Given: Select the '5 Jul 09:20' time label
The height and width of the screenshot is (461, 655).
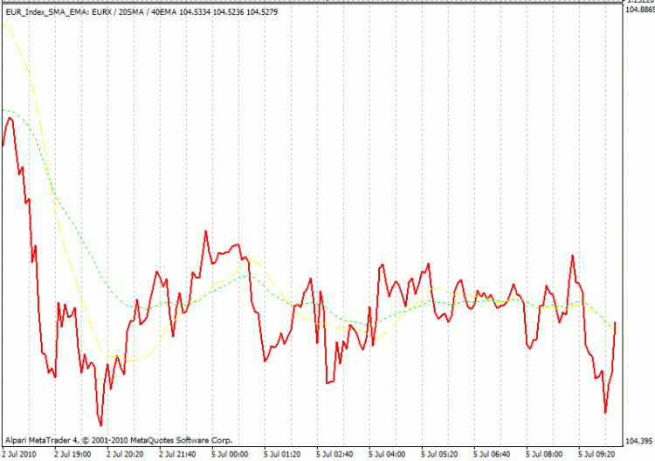Looking at the screenshot, I should tap(597, 454).
